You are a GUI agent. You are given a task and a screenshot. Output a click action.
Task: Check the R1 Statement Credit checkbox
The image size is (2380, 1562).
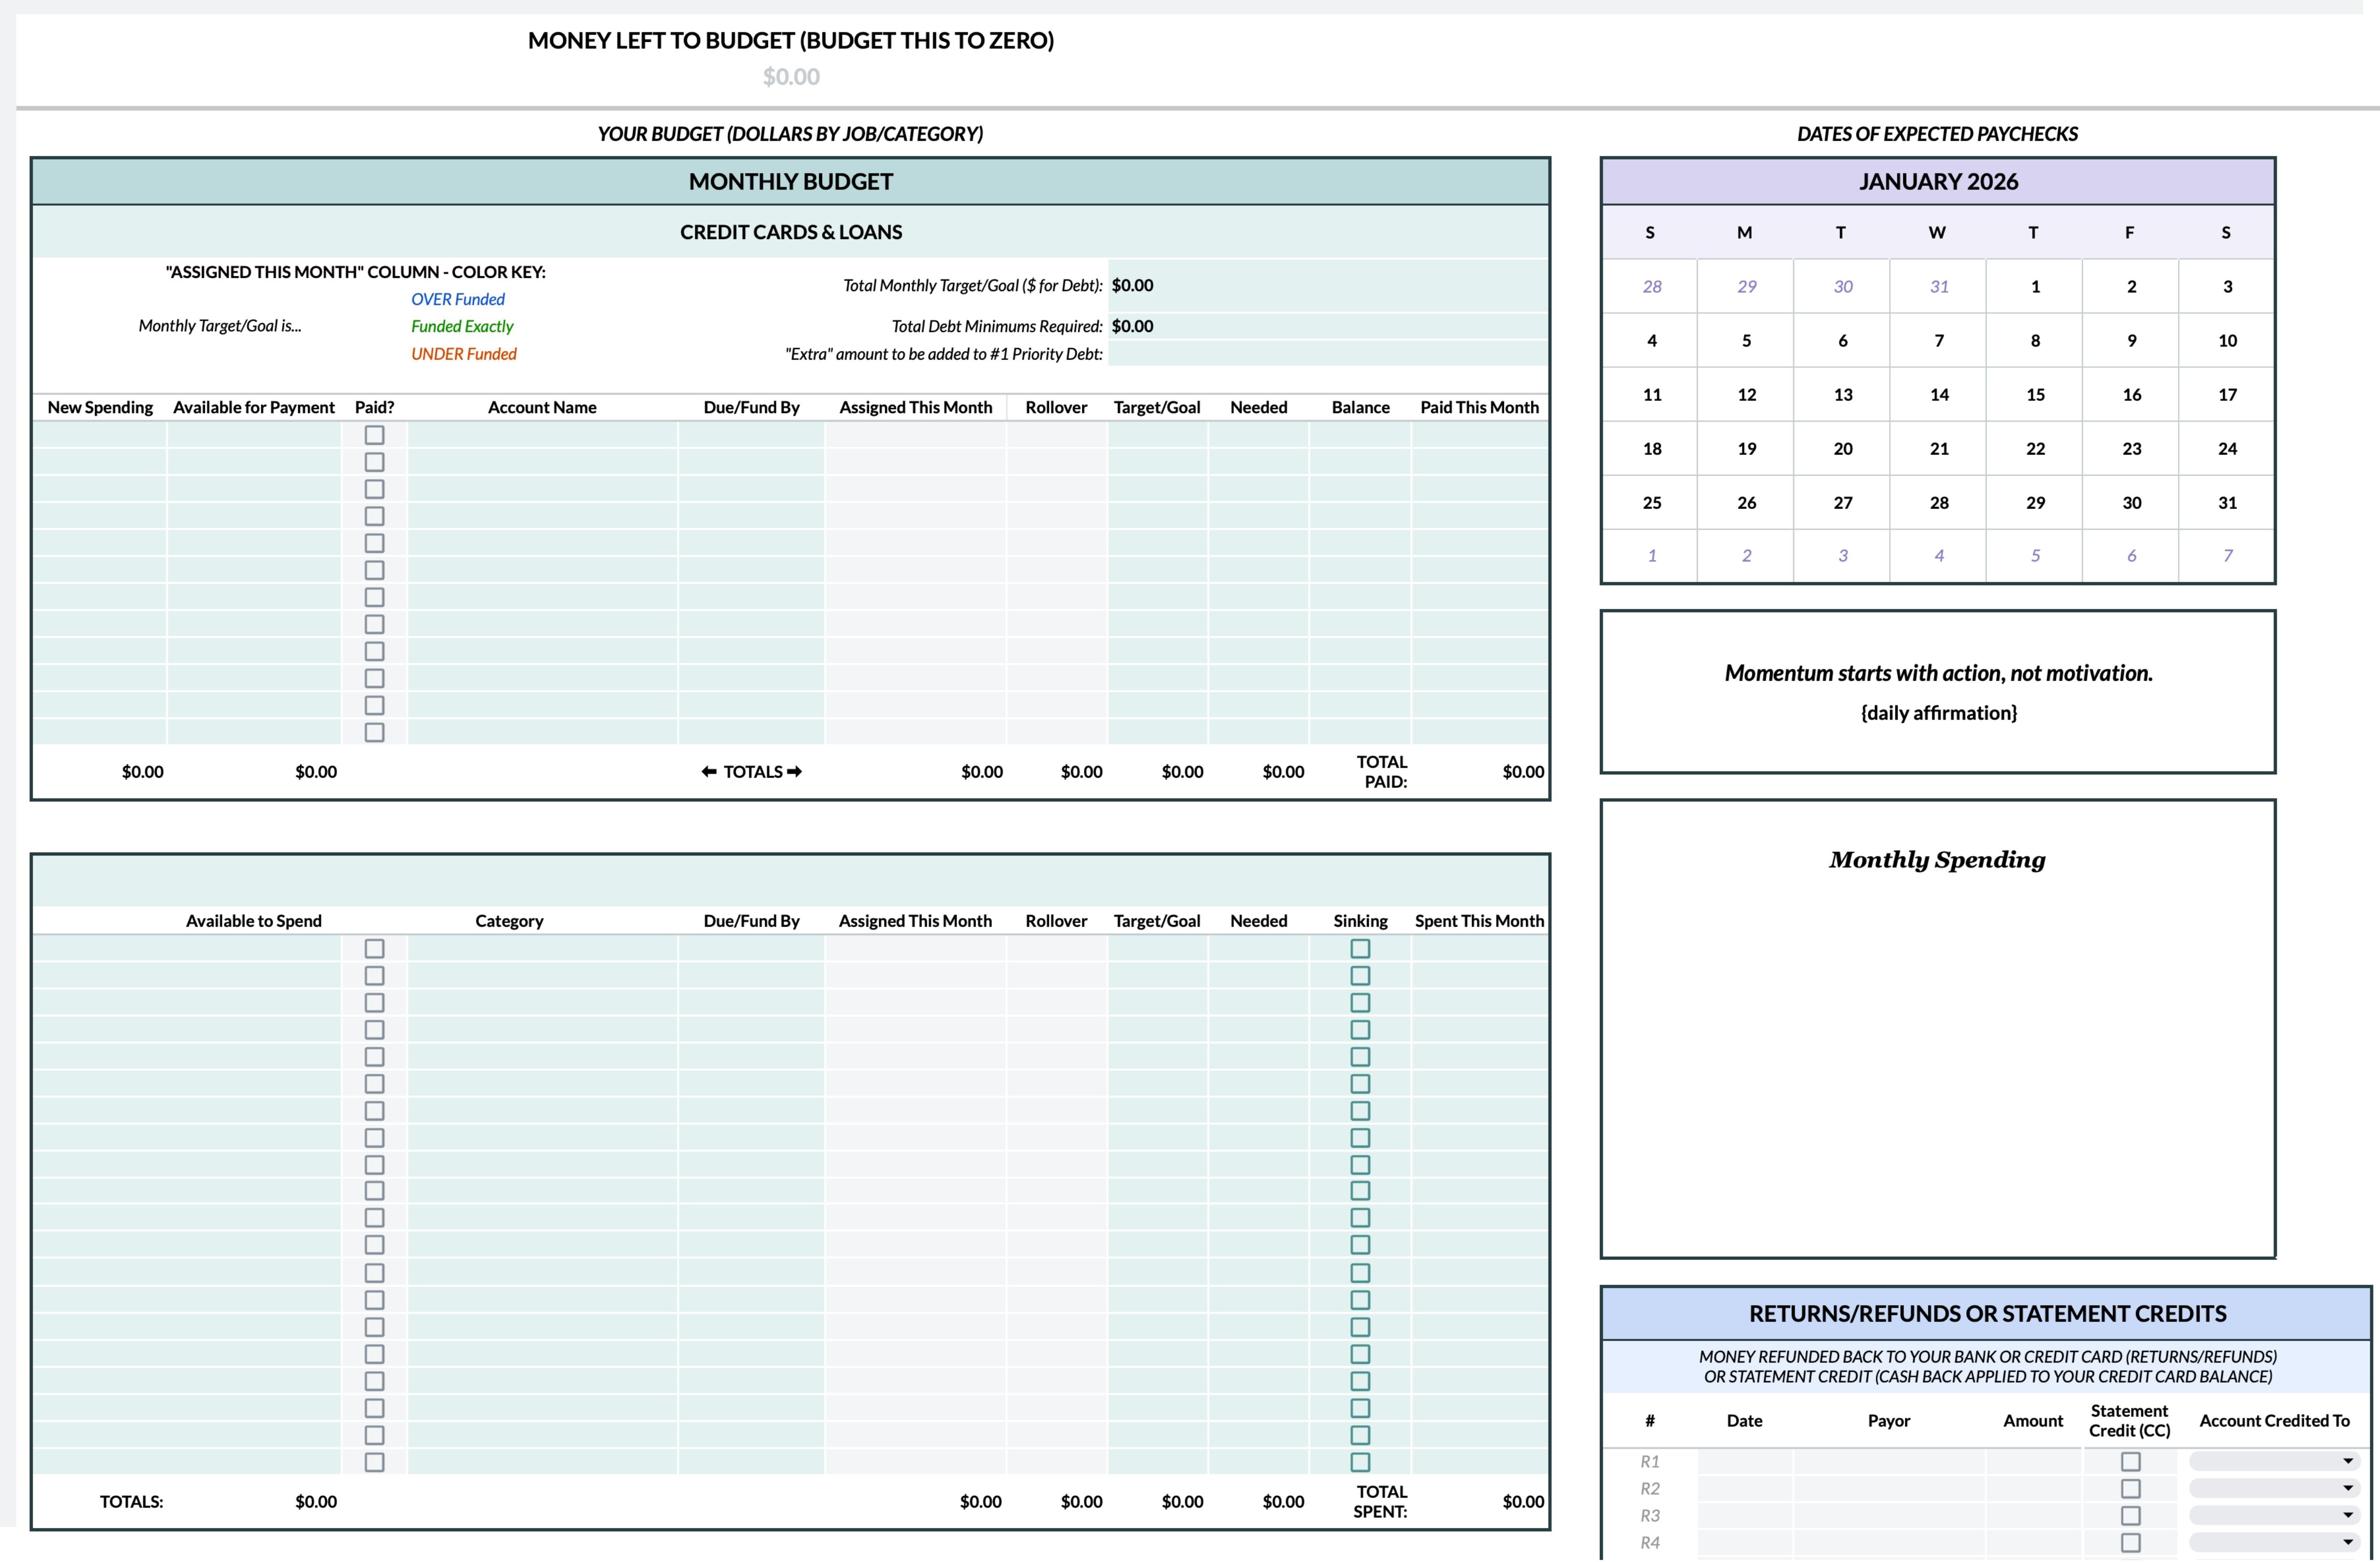[2130, 1461]
